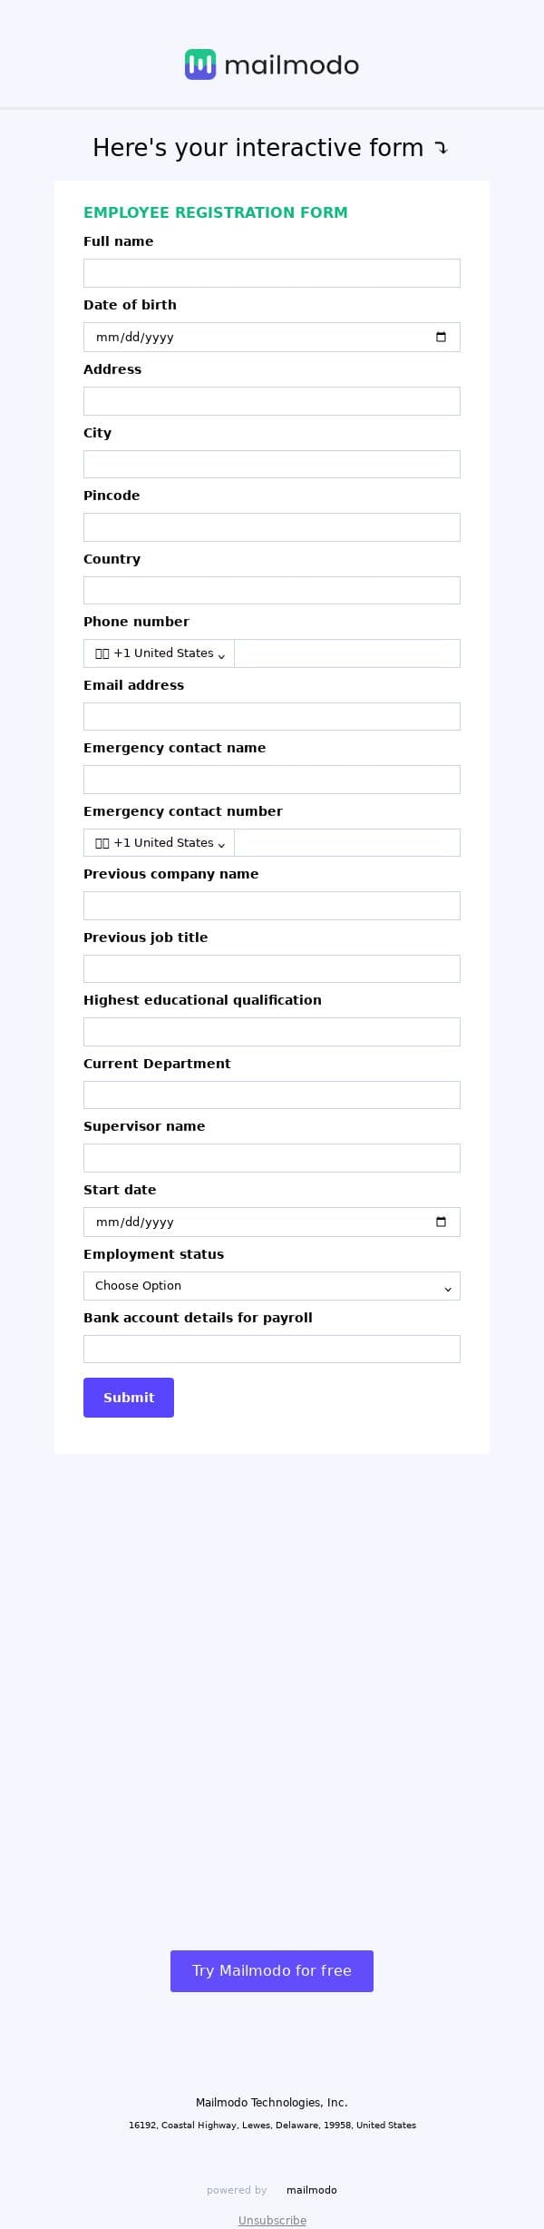Click into the Address text field
The height and width of the screenshot is (2229, 544).
(272, 401)
